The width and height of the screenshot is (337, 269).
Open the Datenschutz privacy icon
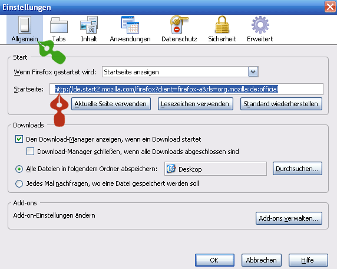tap(179, 25)
